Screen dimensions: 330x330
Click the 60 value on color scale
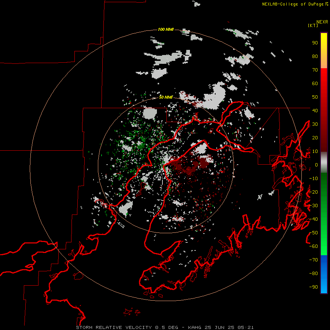(315, 84)
